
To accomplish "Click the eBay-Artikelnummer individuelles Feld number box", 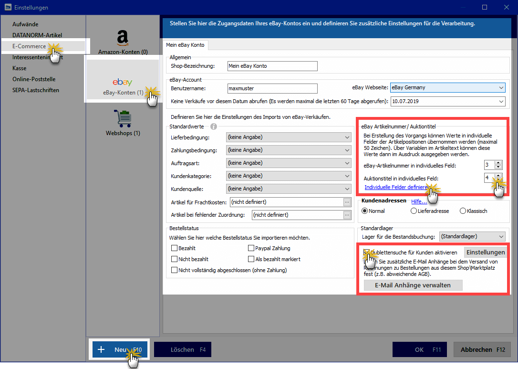I will click(x=489, y=165).
